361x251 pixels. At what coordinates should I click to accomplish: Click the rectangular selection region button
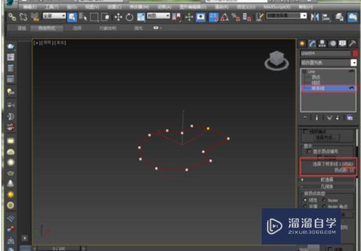94,17
